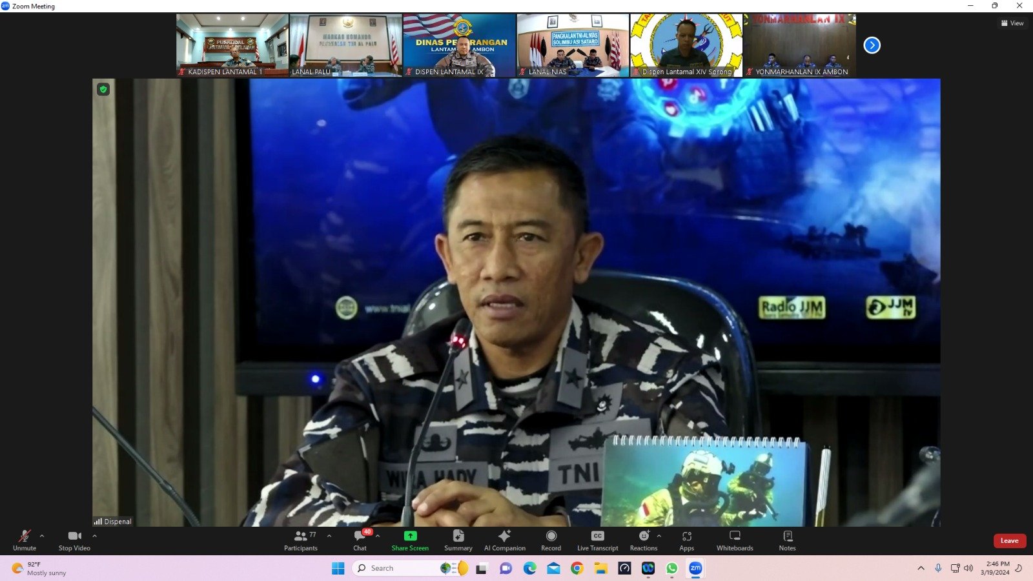Open the Apps panel
Screen dimensions: 1033x581
686,540
